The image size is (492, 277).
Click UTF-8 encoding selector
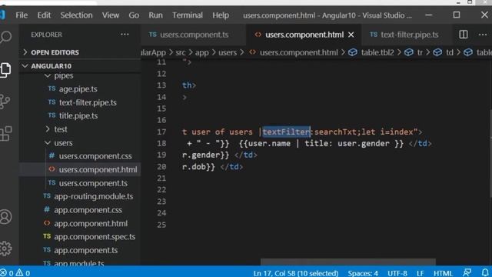397,273
